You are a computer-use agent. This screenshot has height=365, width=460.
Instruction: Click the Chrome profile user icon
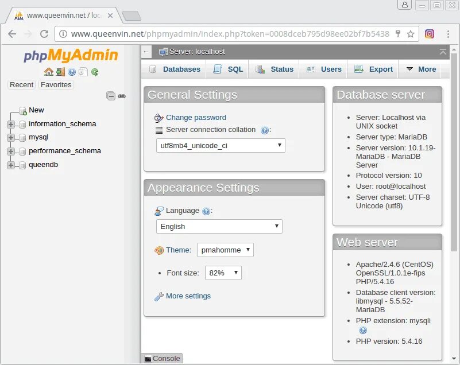404,5
